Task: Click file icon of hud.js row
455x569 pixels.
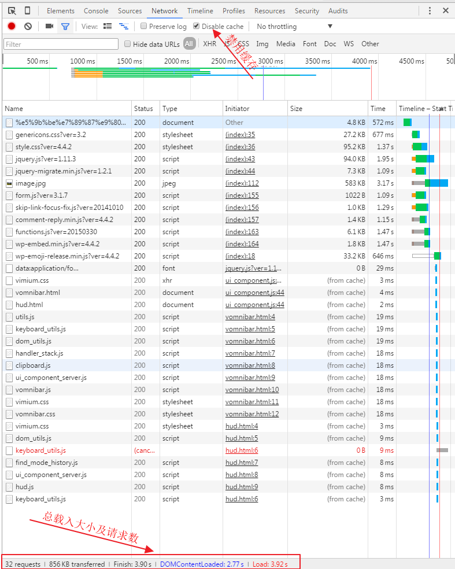Action: pos(9,487)
